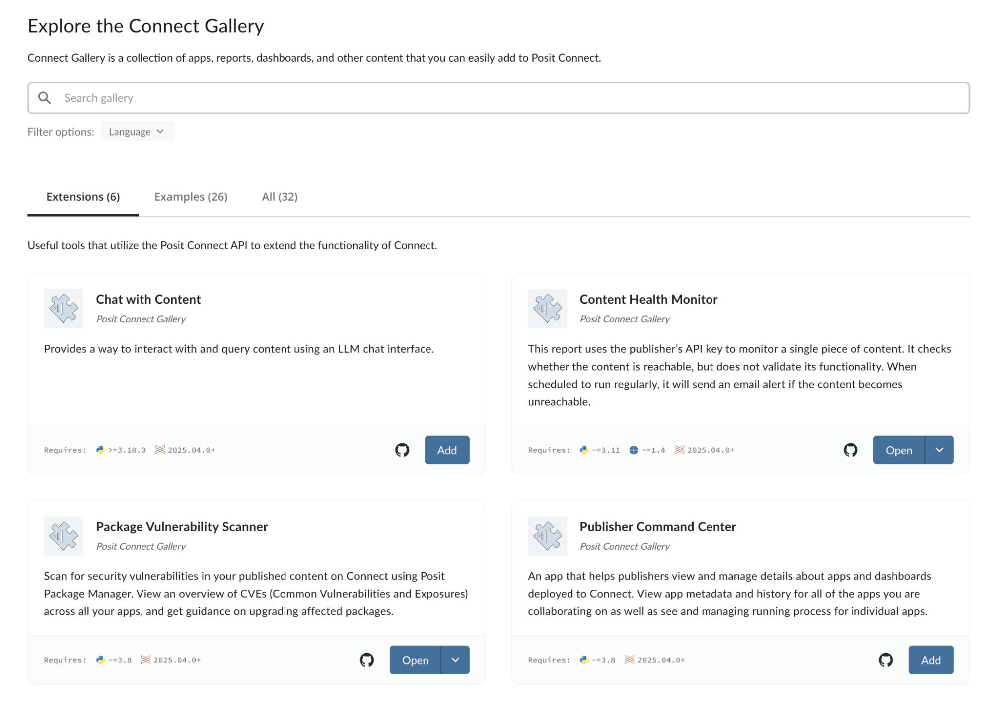The height and width of the screenshot is (701, 996).
Task: Open GitHub repo for Content Health Monitor
Action: click(850, 450)
